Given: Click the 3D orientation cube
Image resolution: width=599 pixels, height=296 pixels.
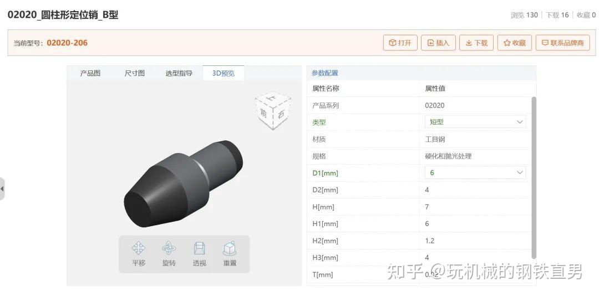Looking at the screenshot, I should coord(273,110).
